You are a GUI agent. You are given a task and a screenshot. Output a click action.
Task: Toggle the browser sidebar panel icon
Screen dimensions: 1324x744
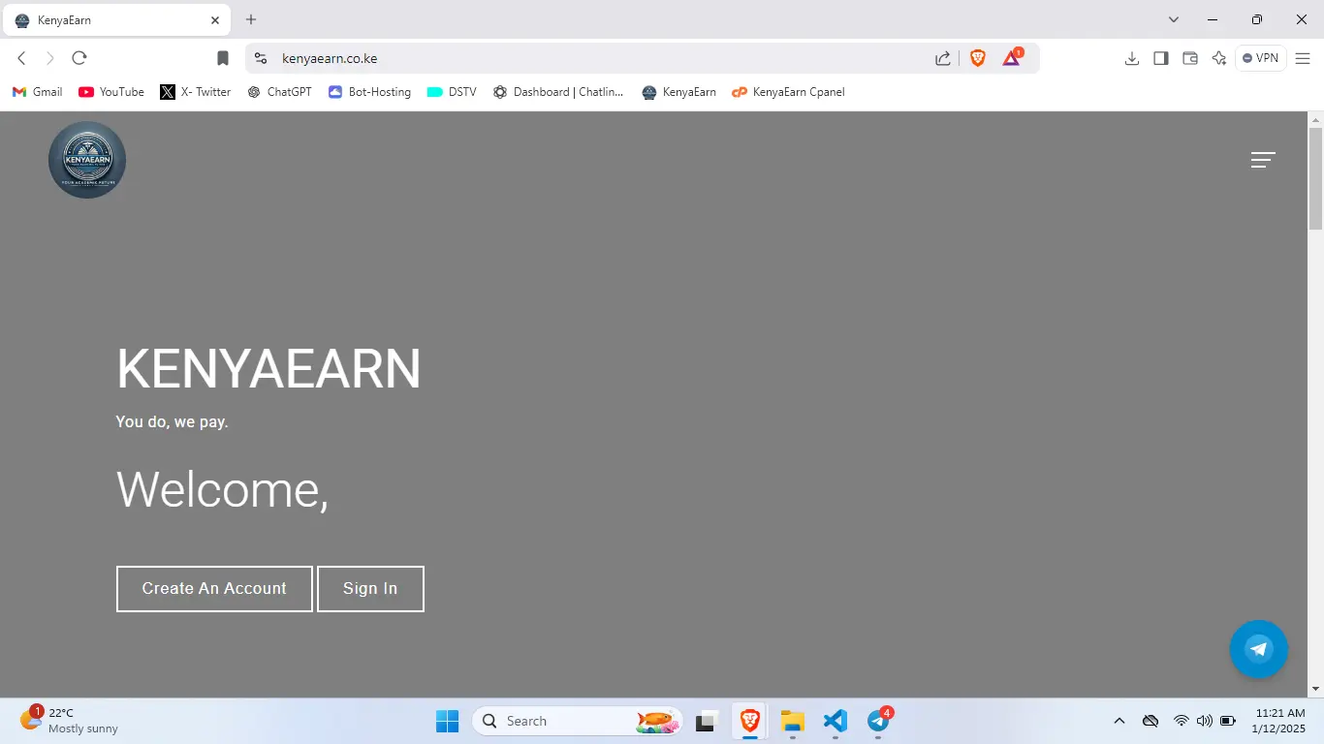click(x=1161, y=58)
